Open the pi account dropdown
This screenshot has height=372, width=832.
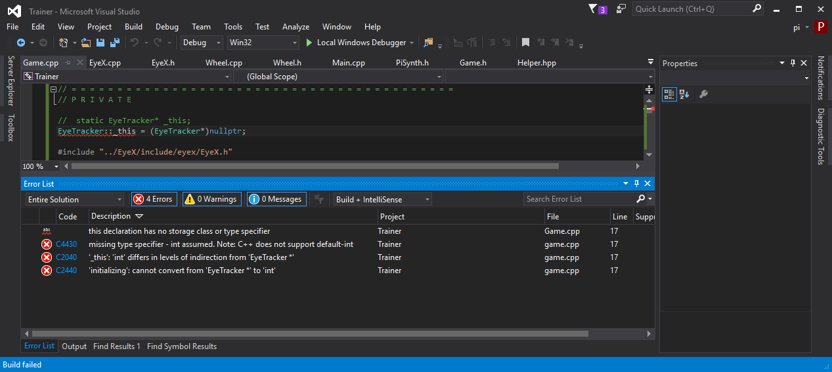point(801,27)
